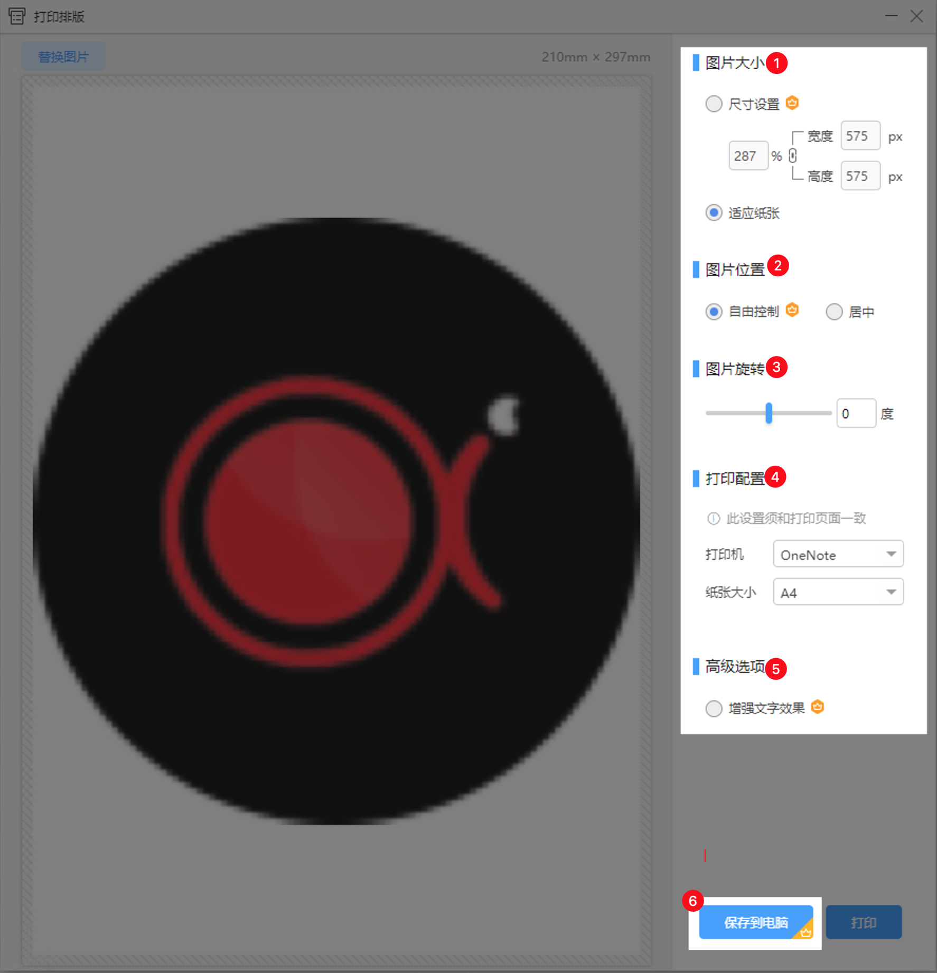Image resolution: width=937 pixels, height=973 pixels.
Task: Open the 打印机 OneNote dropdown
Action: point(838,554)
